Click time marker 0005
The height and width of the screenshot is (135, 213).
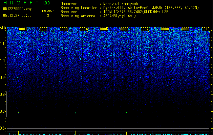(104, 29)
